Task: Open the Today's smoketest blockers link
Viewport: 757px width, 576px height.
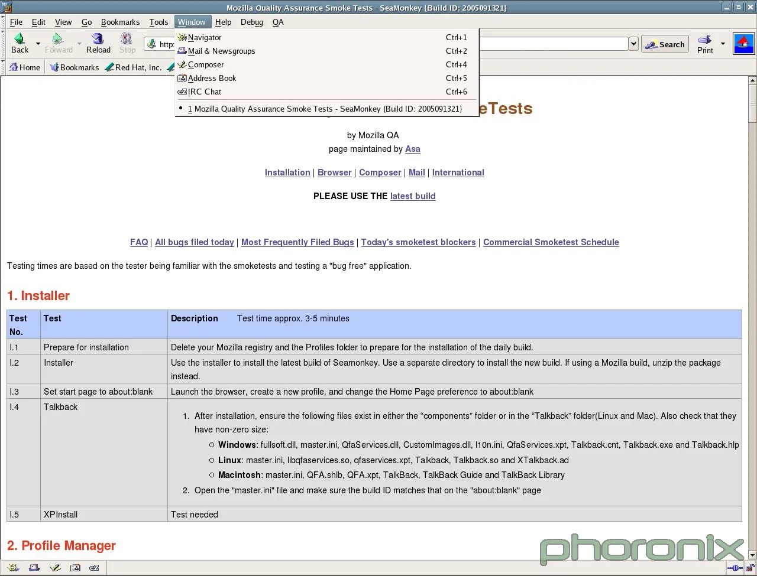Action: pos(419,242)
